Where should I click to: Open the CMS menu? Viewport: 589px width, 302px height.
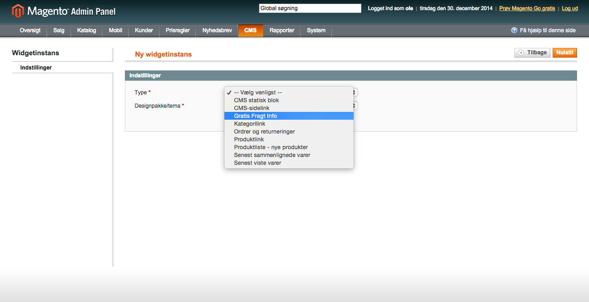(x=250, y=30)
